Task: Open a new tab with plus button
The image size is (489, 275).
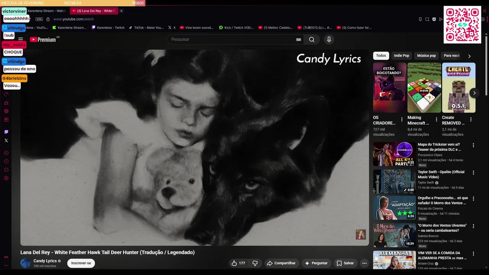Action: [121, 11]
